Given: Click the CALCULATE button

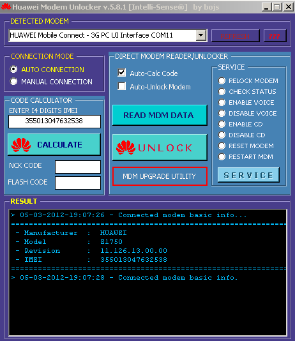Looking at the screenshot, I should [x=54, y=144].
